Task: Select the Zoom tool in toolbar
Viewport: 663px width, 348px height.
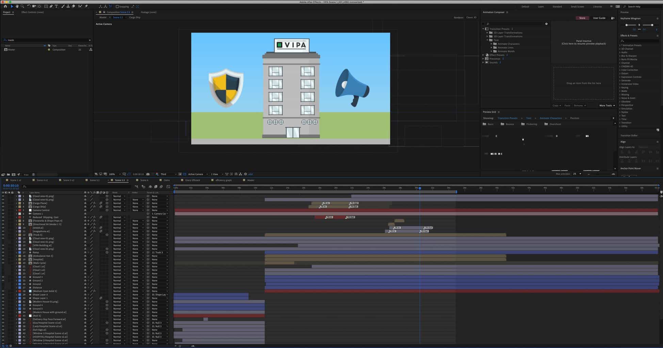Action: (x=22, y=6)
